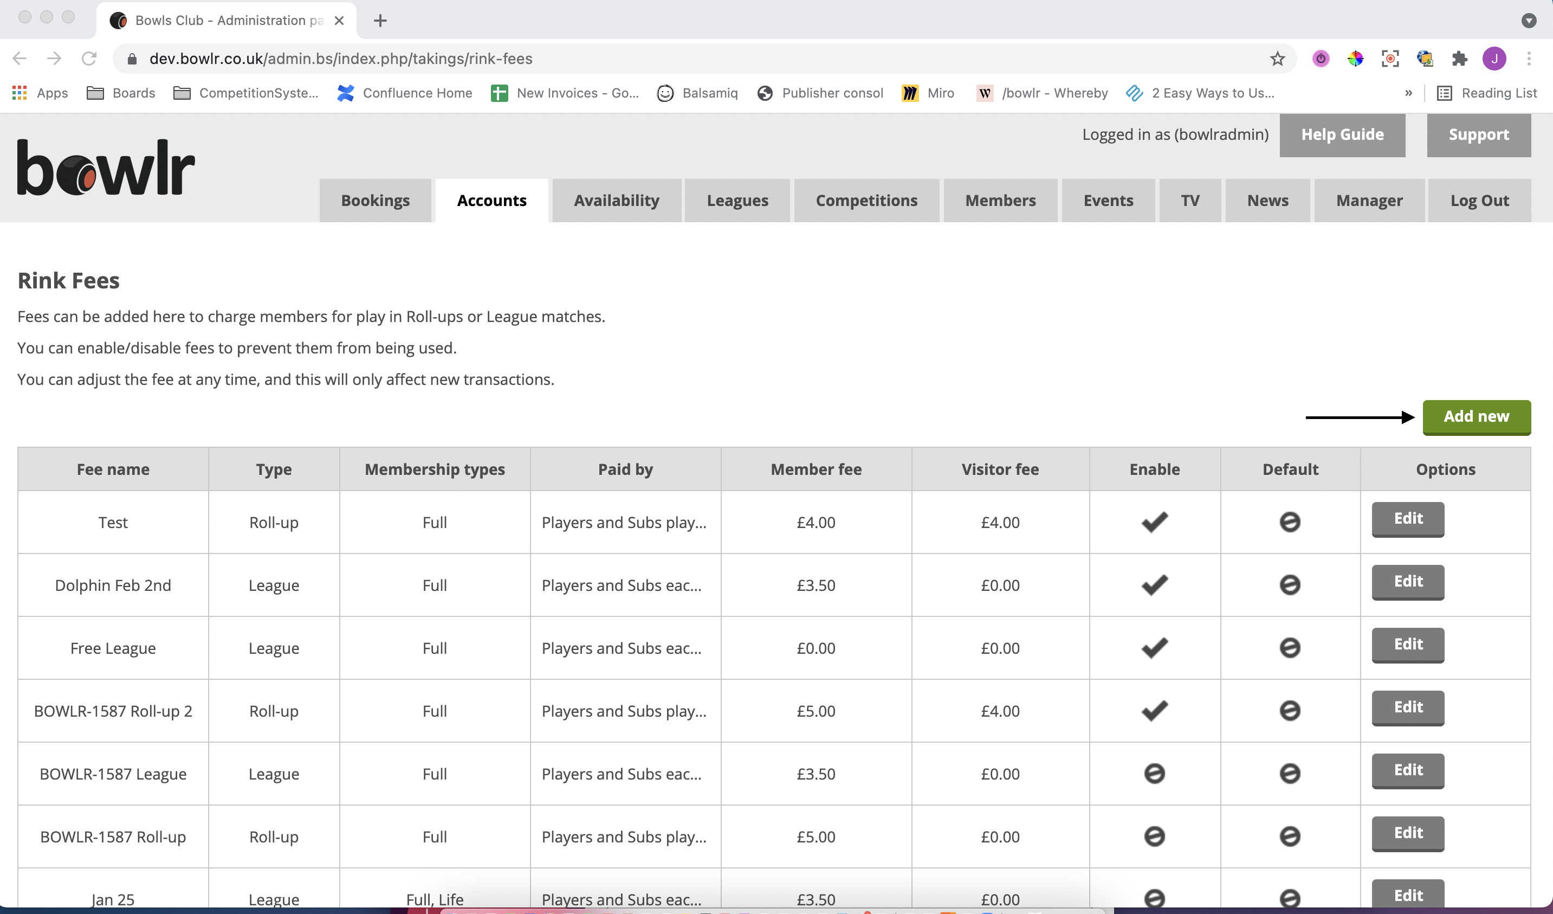Toggle the Enable status for BOWLR-1587 League

pyautogui.click(x=1154, y=774)
